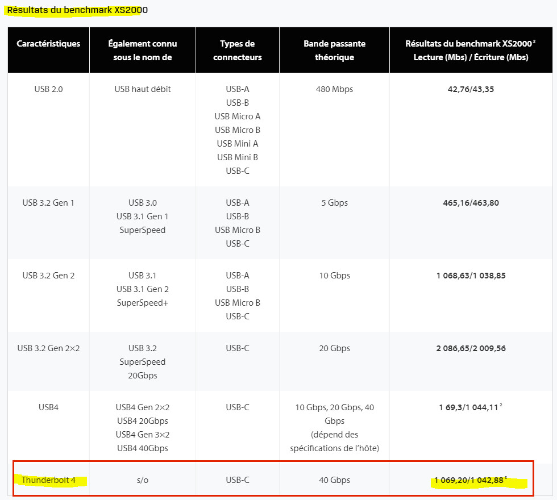Select the "USB 3.2 Gen 2" row label

[x=48, y=276]
